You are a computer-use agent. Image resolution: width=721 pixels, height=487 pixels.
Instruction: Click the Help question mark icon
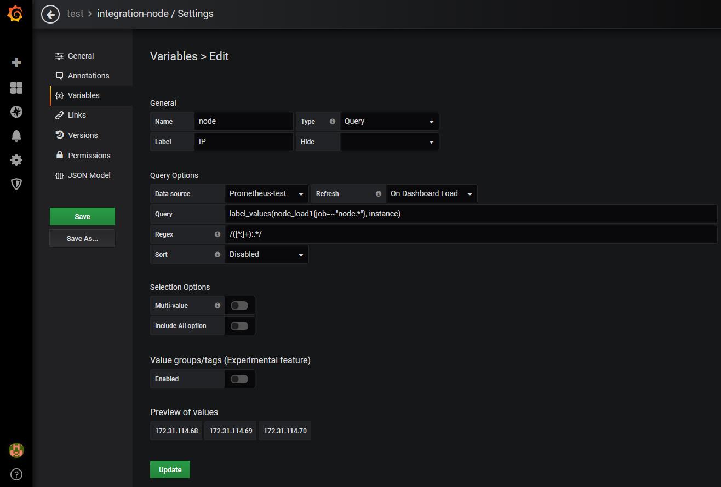coord(16,474)
